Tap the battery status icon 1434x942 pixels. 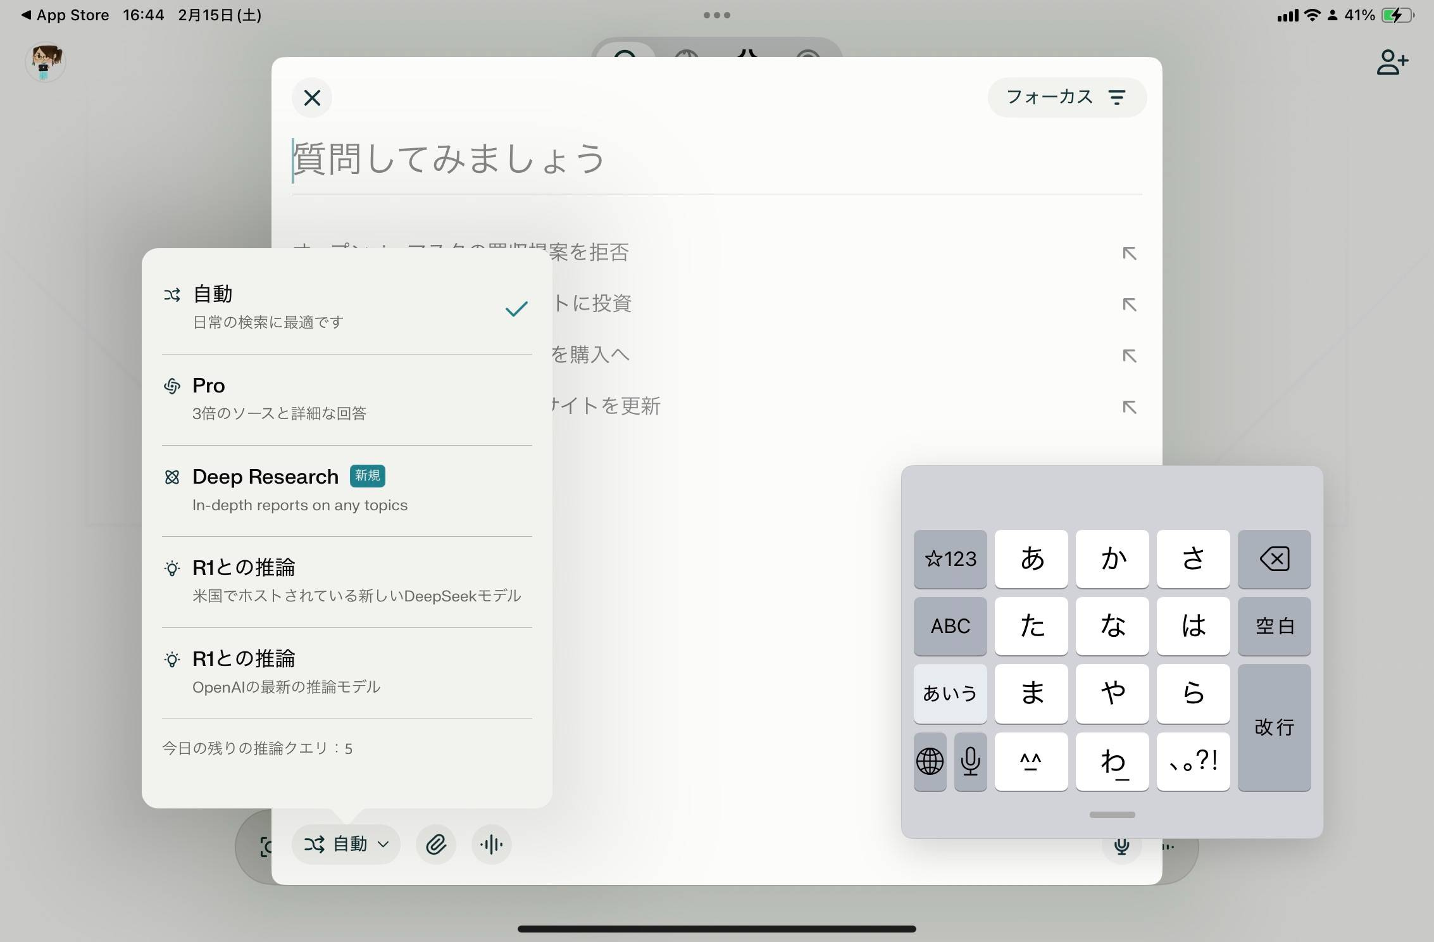[x=1399, y=15]
